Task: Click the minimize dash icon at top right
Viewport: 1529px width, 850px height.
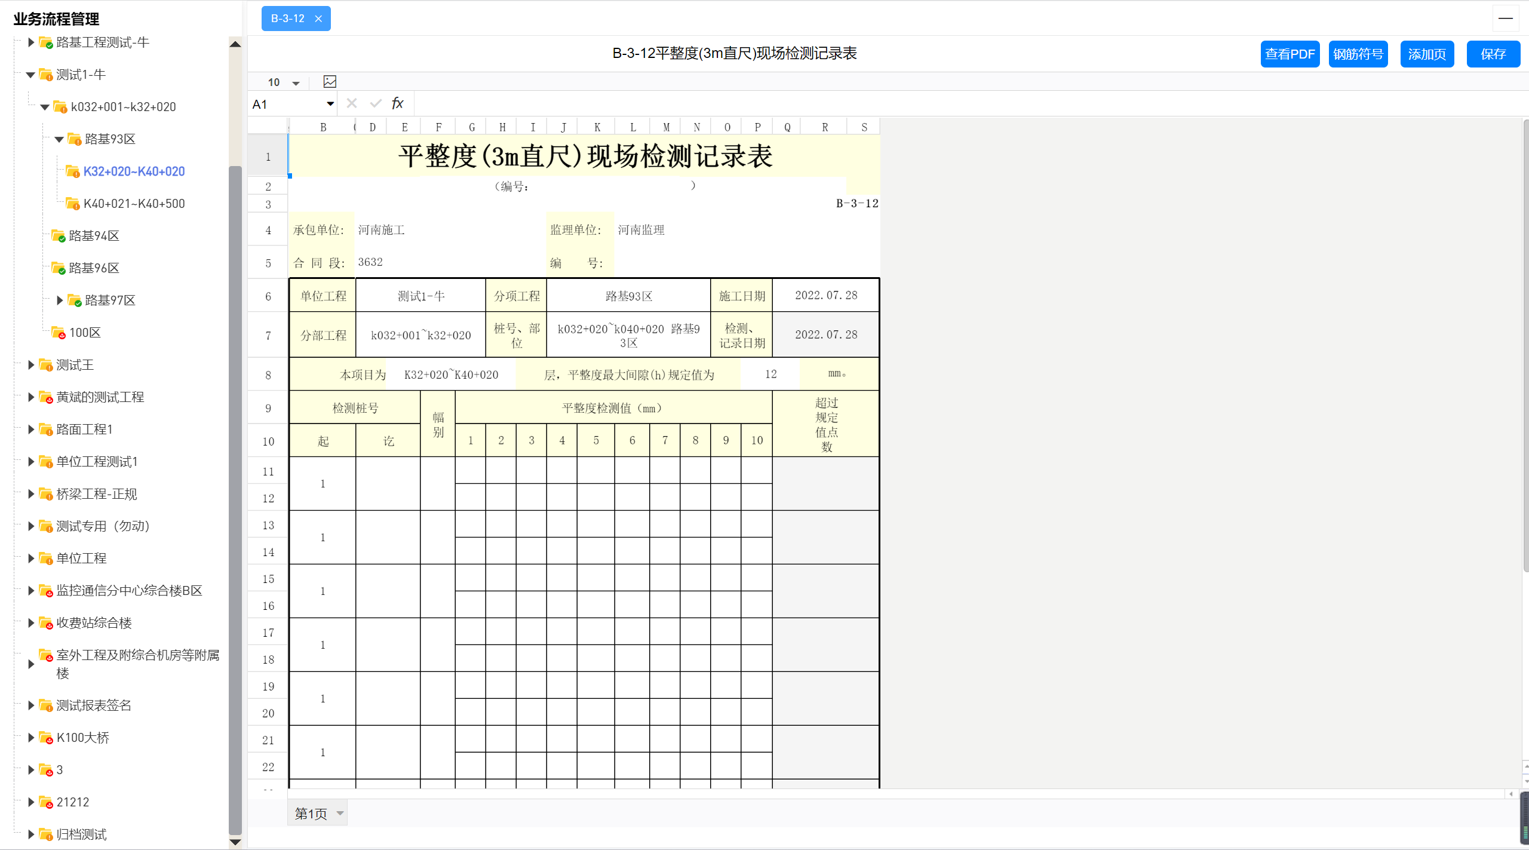Action: tap(1506, 19)
